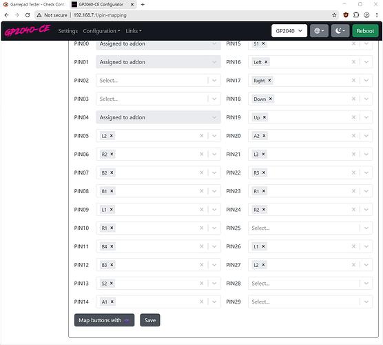The height and width of the screenshot is (345, 383).
Task: Click the Reboot button
Action: [x=365, y=31]
